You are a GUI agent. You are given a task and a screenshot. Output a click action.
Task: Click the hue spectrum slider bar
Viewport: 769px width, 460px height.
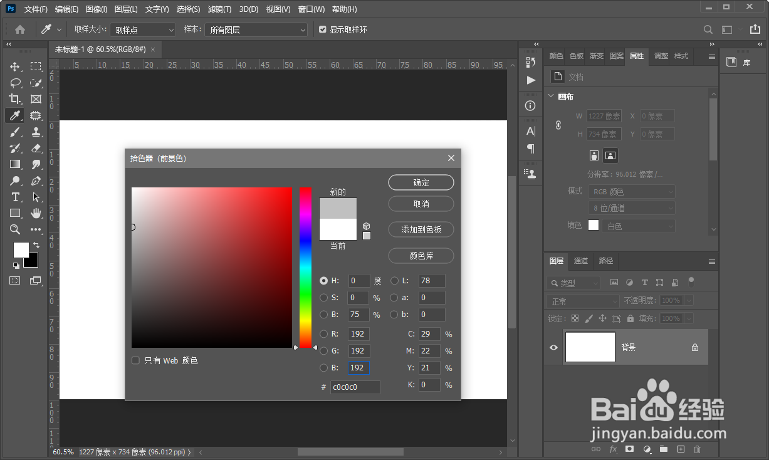click(x=305, y=268)
